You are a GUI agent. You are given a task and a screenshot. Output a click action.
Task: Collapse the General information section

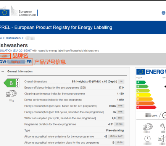coord(3,71)
